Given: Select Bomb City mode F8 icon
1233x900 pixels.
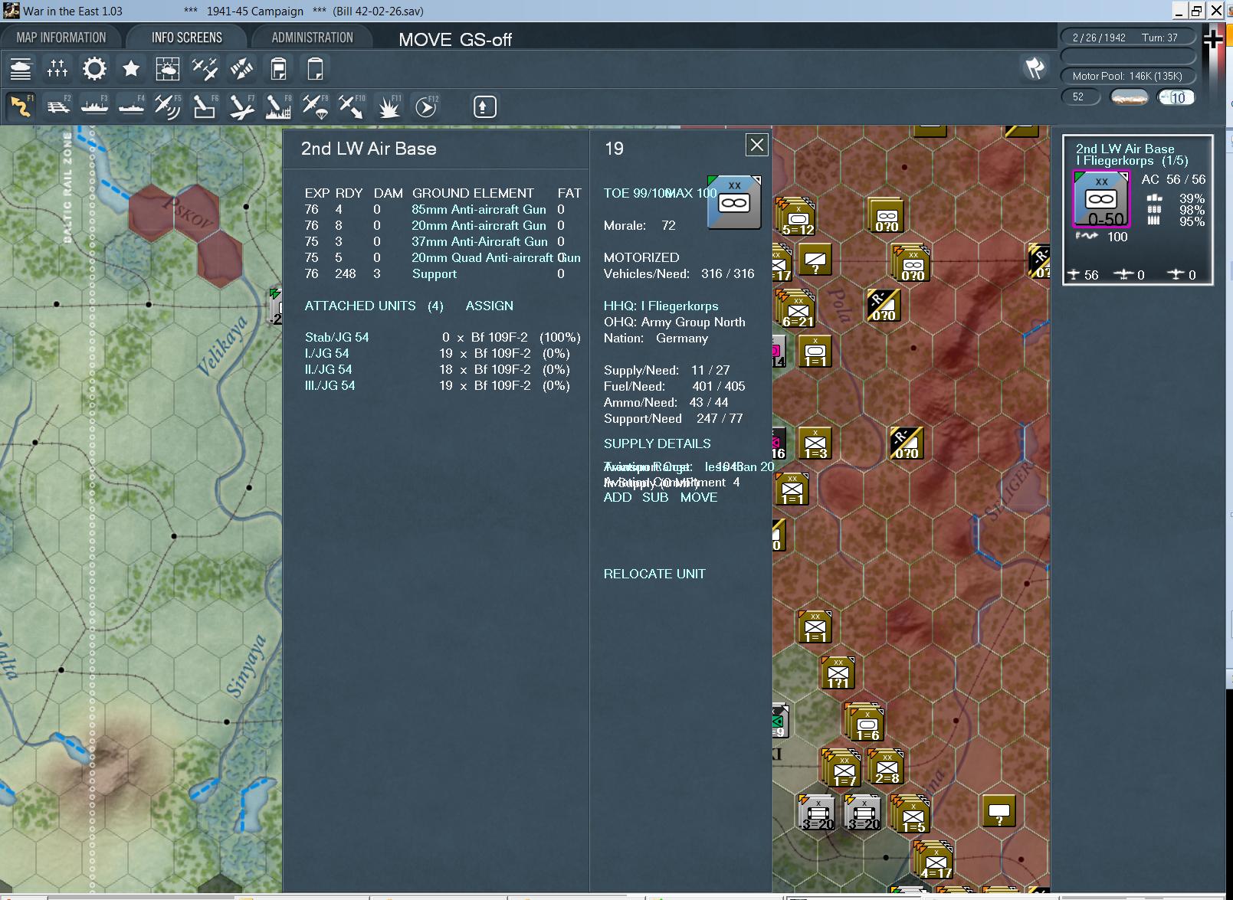Looking at the screenshot, I should 278,106.
